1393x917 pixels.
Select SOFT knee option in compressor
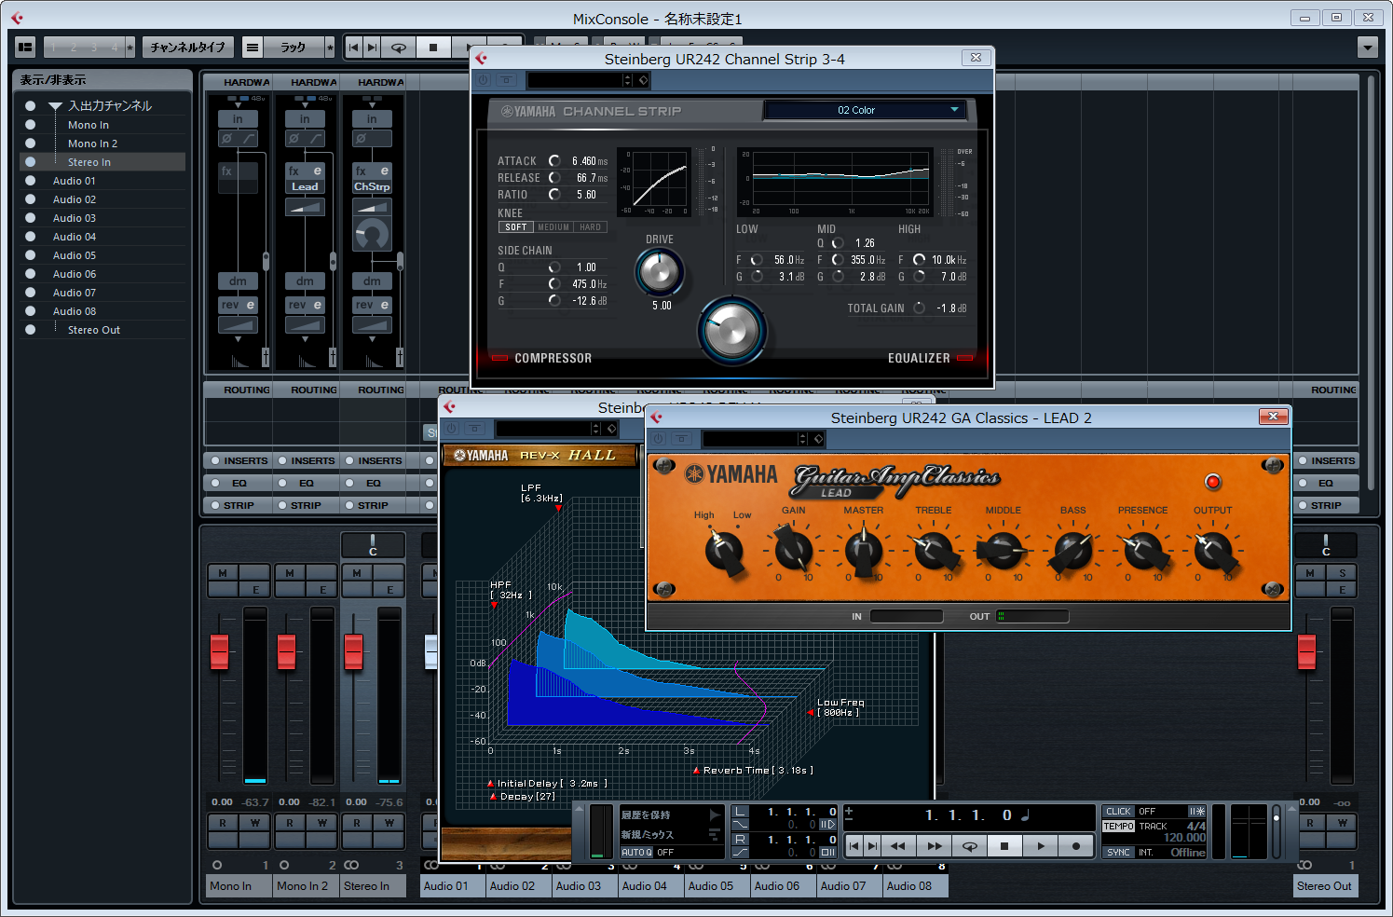(x=515, y=227)
